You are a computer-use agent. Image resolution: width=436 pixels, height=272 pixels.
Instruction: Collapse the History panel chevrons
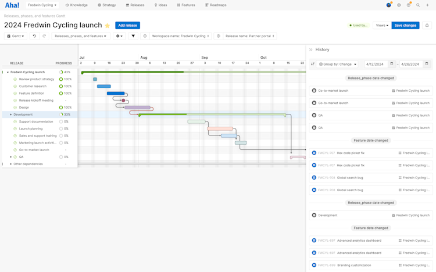point(311,50)
